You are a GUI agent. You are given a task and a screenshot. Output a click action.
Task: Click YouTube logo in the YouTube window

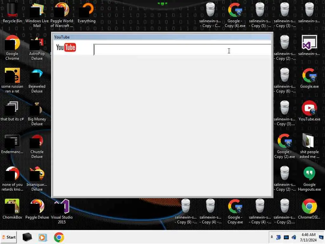[x=66, y=47]
